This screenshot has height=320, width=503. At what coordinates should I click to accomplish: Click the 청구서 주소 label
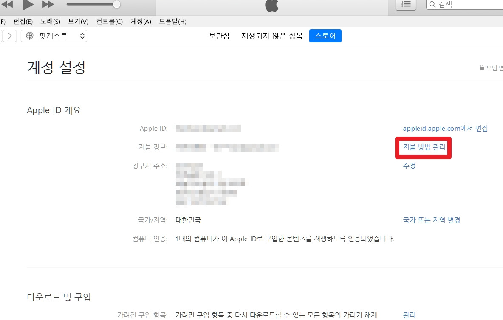[x=150, y=166]
